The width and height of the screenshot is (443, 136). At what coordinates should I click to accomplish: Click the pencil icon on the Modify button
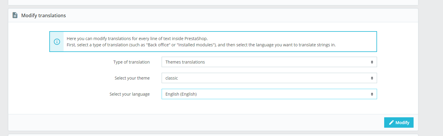(392, 122)
